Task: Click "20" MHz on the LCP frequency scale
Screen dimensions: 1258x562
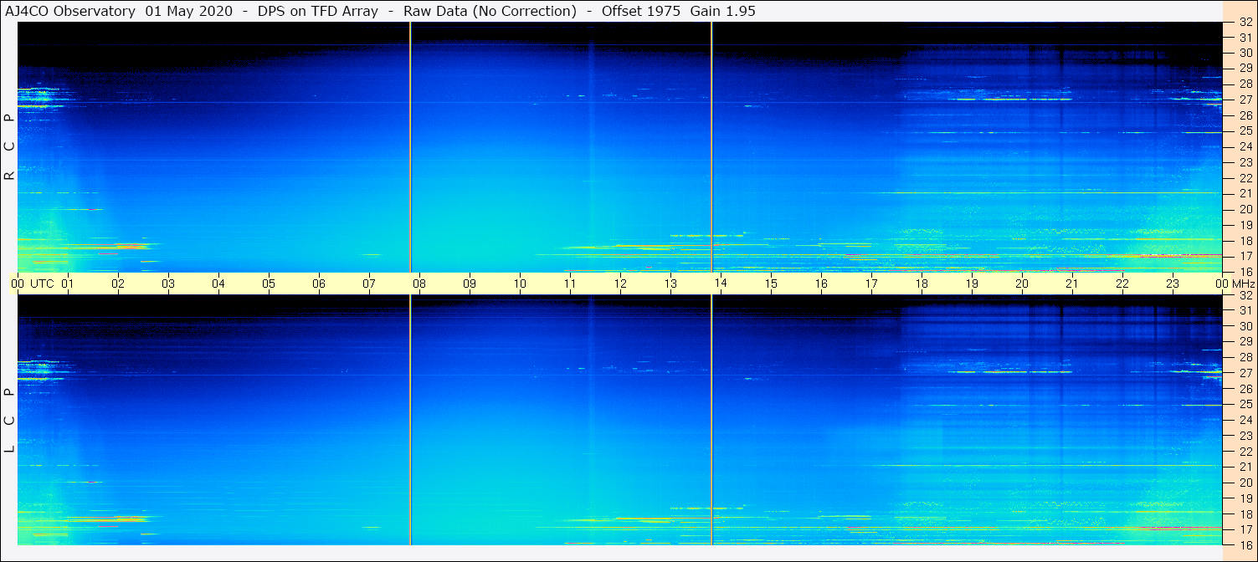Action: [x=1245, y=483]
